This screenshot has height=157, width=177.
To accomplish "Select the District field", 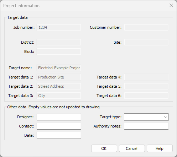I will (59, 42).
